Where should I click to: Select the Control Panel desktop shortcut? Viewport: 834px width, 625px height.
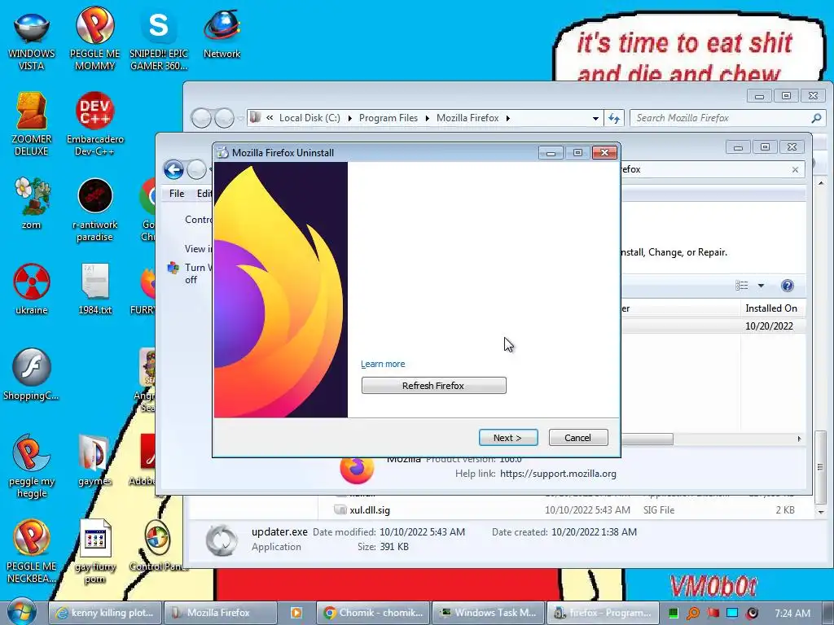tap(159, 546)
